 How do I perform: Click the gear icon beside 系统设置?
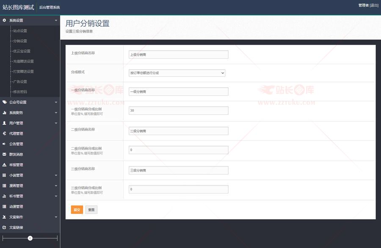tap(4, 20)
